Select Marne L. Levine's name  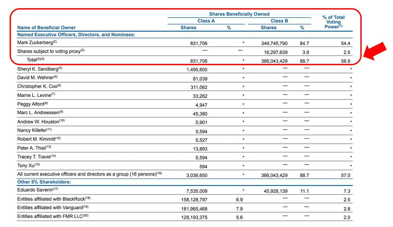pyautogui.click(x=36, y=95)
